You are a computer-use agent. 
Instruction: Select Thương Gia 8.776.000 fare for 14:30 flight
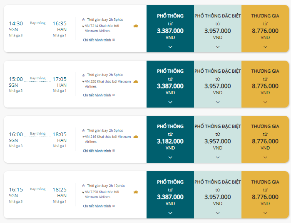[265, 29]
